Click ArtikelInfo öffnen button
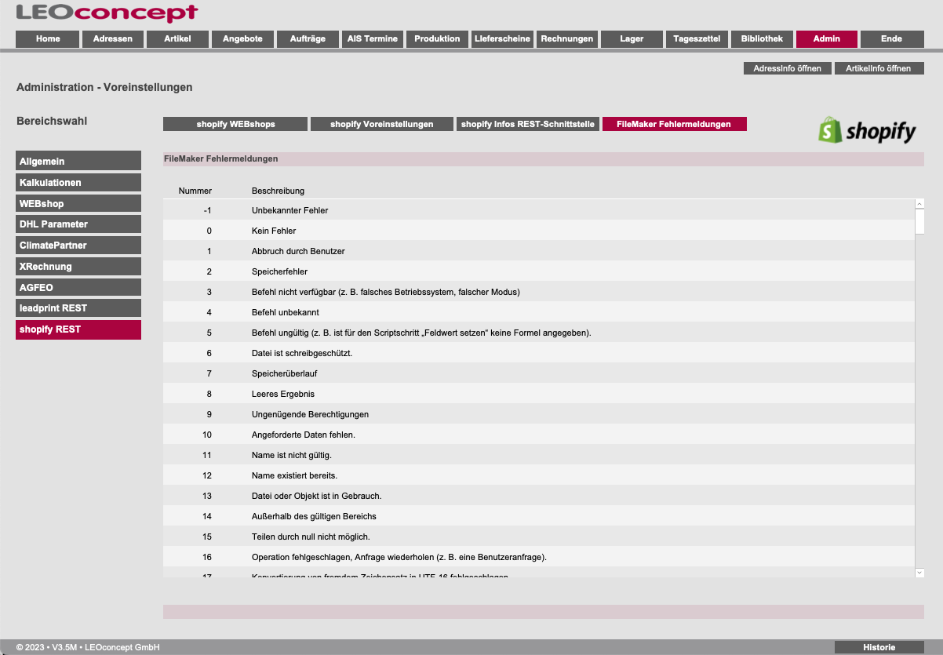This screenshot has width=943, height=655. [879, 68]
